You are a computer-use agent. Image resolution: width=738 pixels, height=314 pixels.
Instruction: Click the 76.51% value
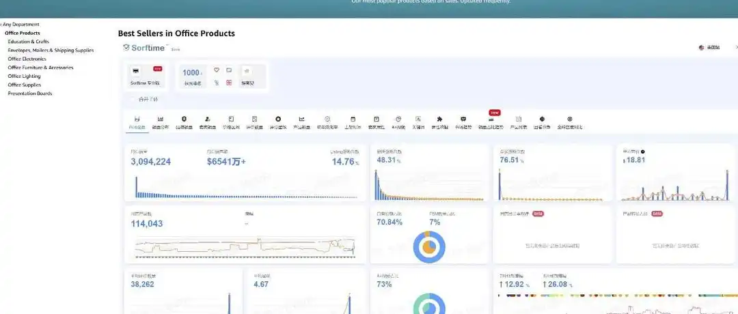pos(512,160)
